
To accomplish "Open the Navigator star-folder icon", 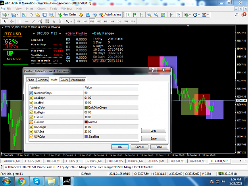I will 38,15.
